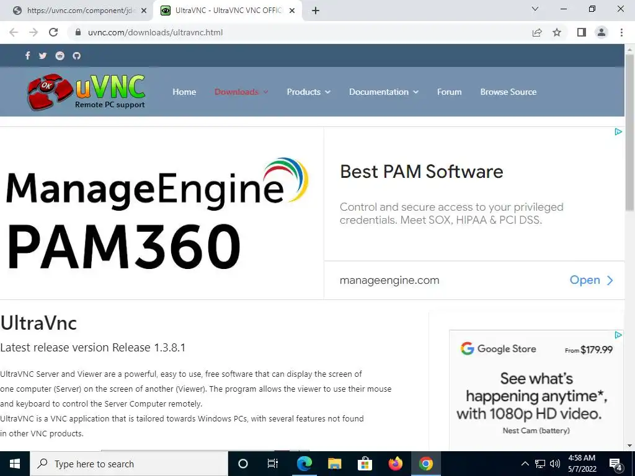Open the volume speaker tray icon

coord(555,464)
